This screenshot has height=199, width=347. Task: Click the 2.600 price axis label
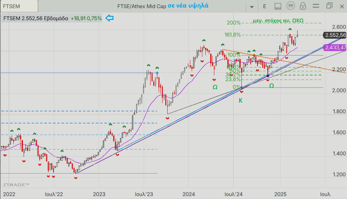pos(339,27)
